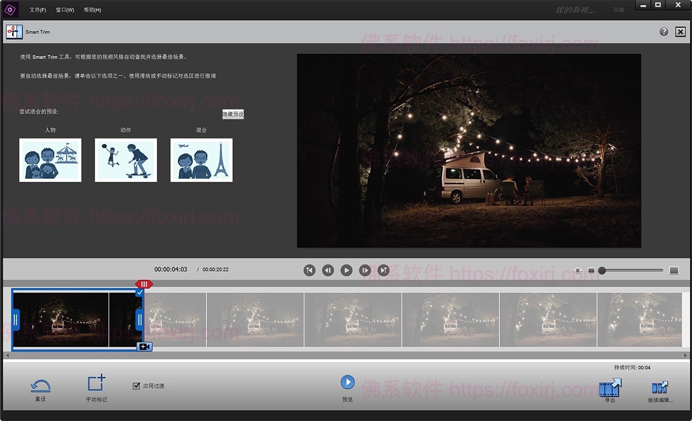Enable the 应用过渡 (Apply Transition) checkbox

coord(137,386)
